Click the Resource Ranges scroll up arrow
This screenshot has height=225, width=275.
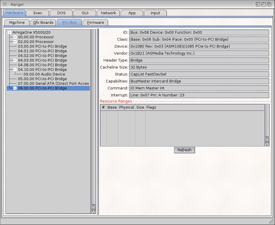pyautogui.click(x=267, y=139)
